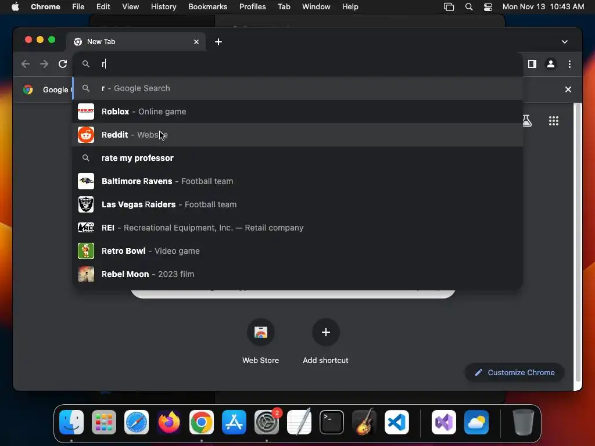
Task: Open the History menu
Action: [x=163, y=6]
